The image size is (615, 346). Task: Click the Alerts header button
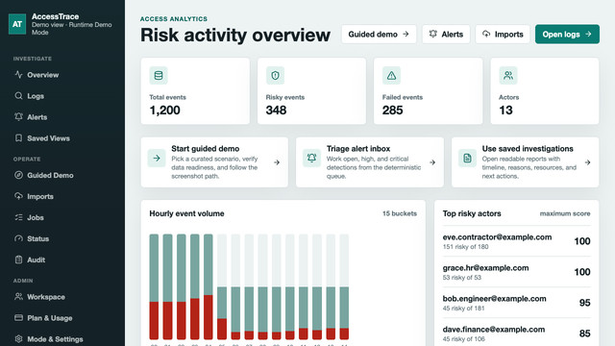[x=446, y=35]
